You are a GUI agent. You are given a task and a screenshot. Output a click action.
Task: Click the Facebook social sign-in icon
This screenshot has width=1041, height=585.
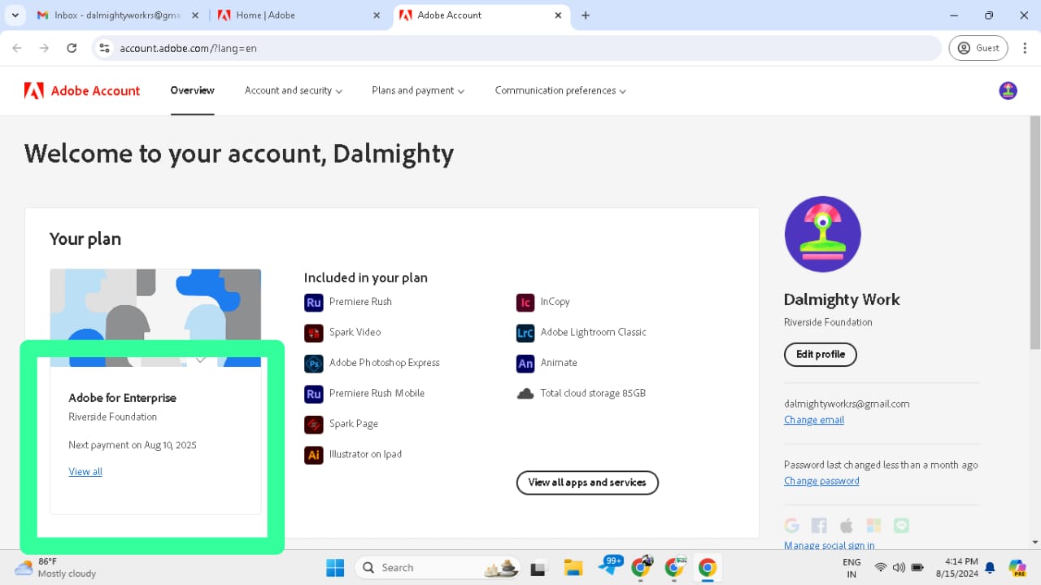[x=819, y=526]
